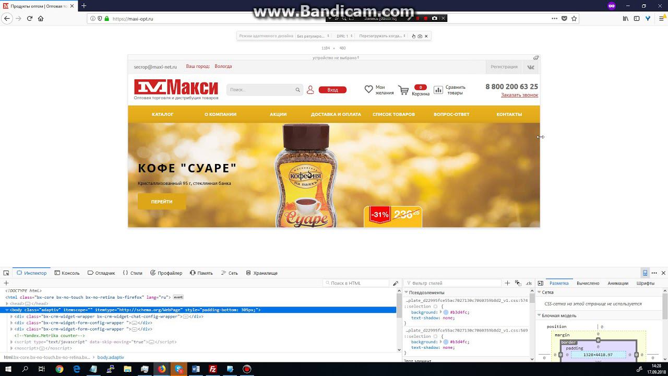Save the page to Pocket

[x=564, y=18]
